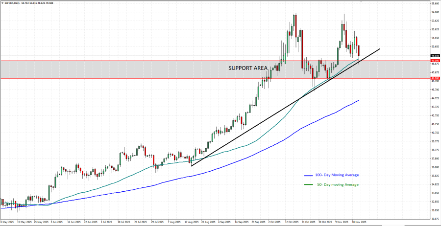This screenshot has height=226, width=441.
Task: Select the SUPPORT AREA text label
Action: click(248, 68)
